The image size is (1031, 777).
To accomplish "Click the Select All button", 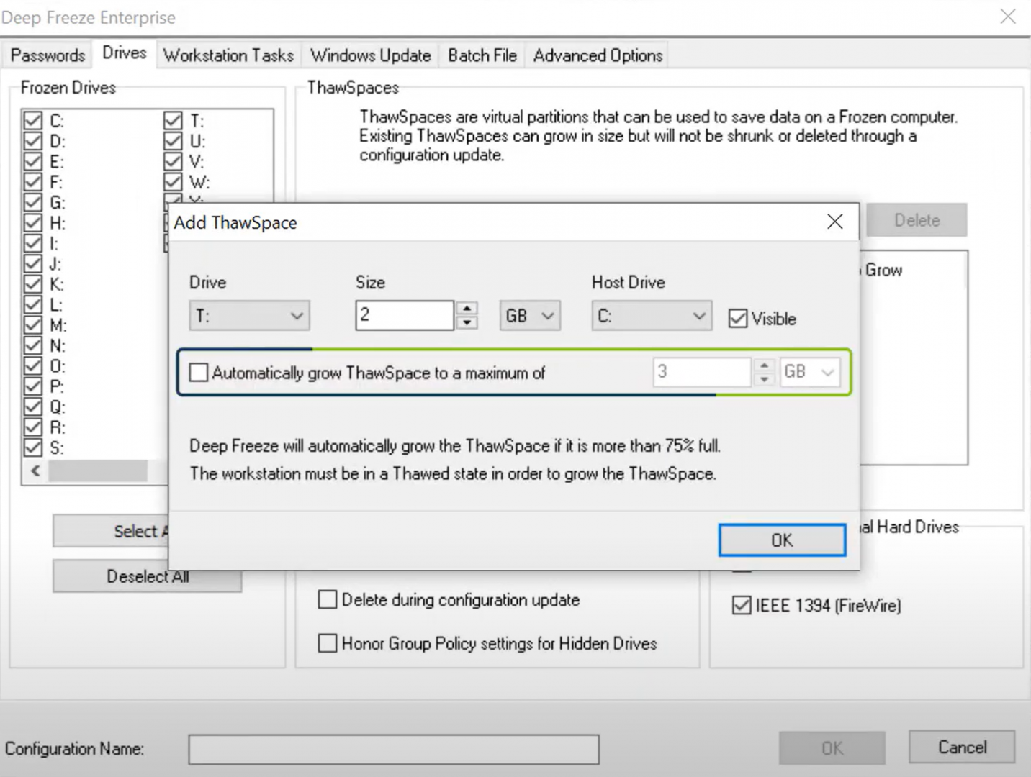I will point(111,532).
